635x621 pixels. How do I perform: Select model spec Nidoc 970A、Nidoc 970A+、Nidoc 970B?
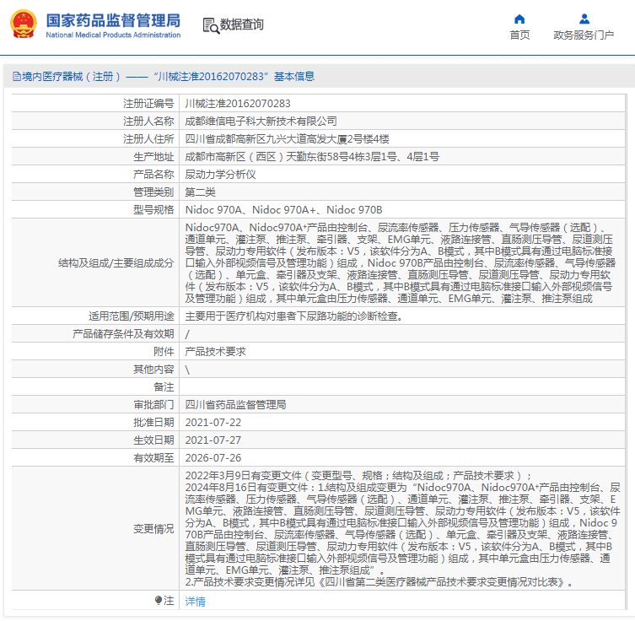coord(283,210)
